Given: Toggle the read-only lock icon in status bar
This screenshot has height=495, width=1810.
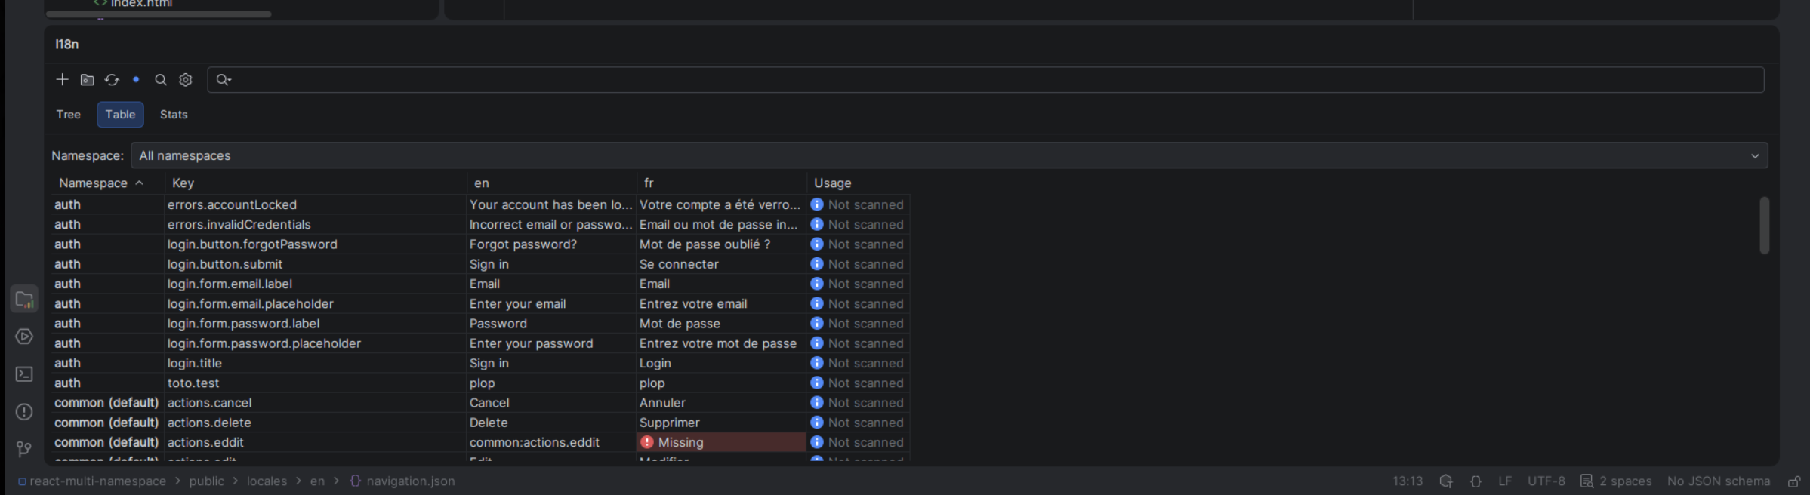Looking at the screenshot, I should [x=1794, y=481].
